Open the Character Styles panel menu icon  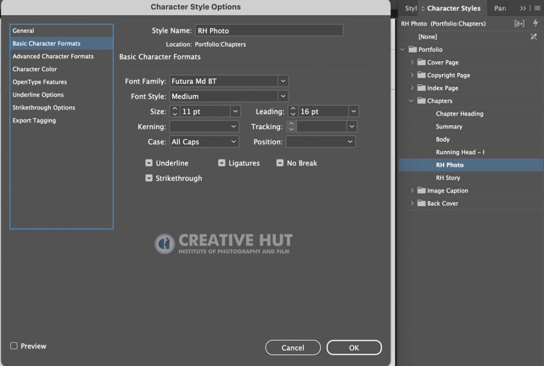538,8
